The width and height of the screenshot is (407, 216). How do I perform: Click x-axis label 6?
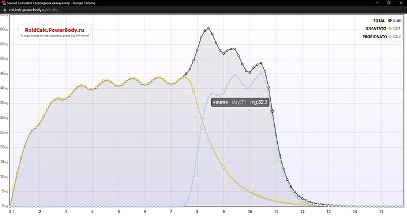point(145,212)
